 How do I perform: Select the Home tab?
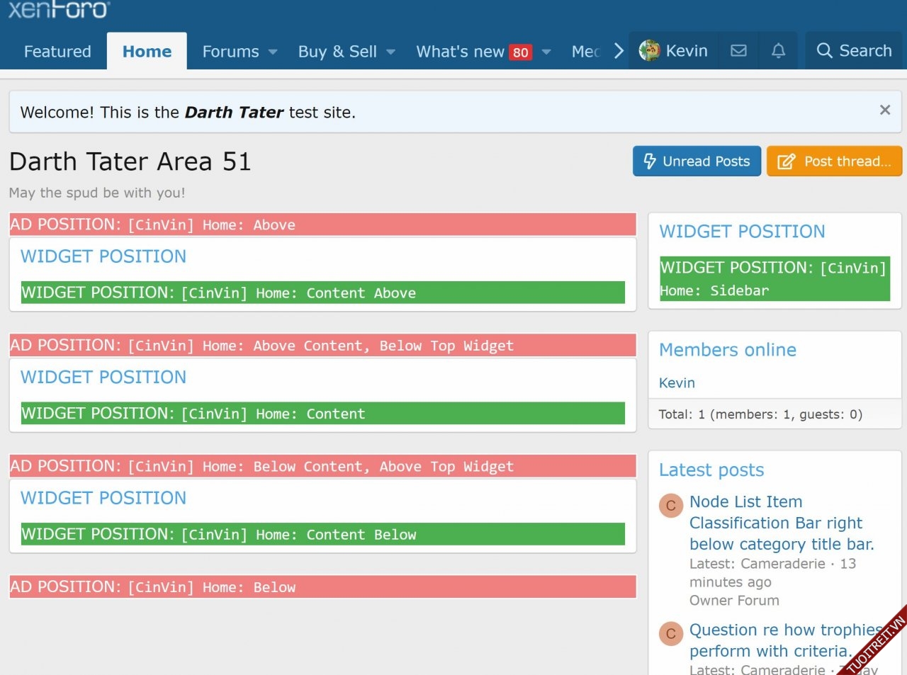coord(147,52)
